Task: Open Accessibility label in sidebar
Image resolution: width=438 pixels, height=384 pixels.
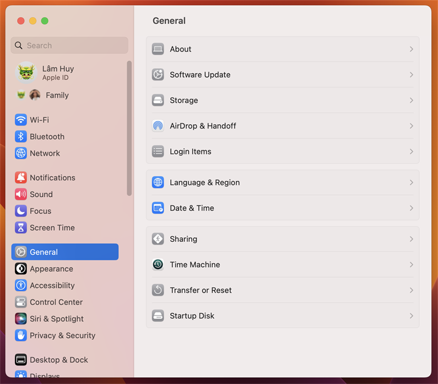Action: coord(52,286)
